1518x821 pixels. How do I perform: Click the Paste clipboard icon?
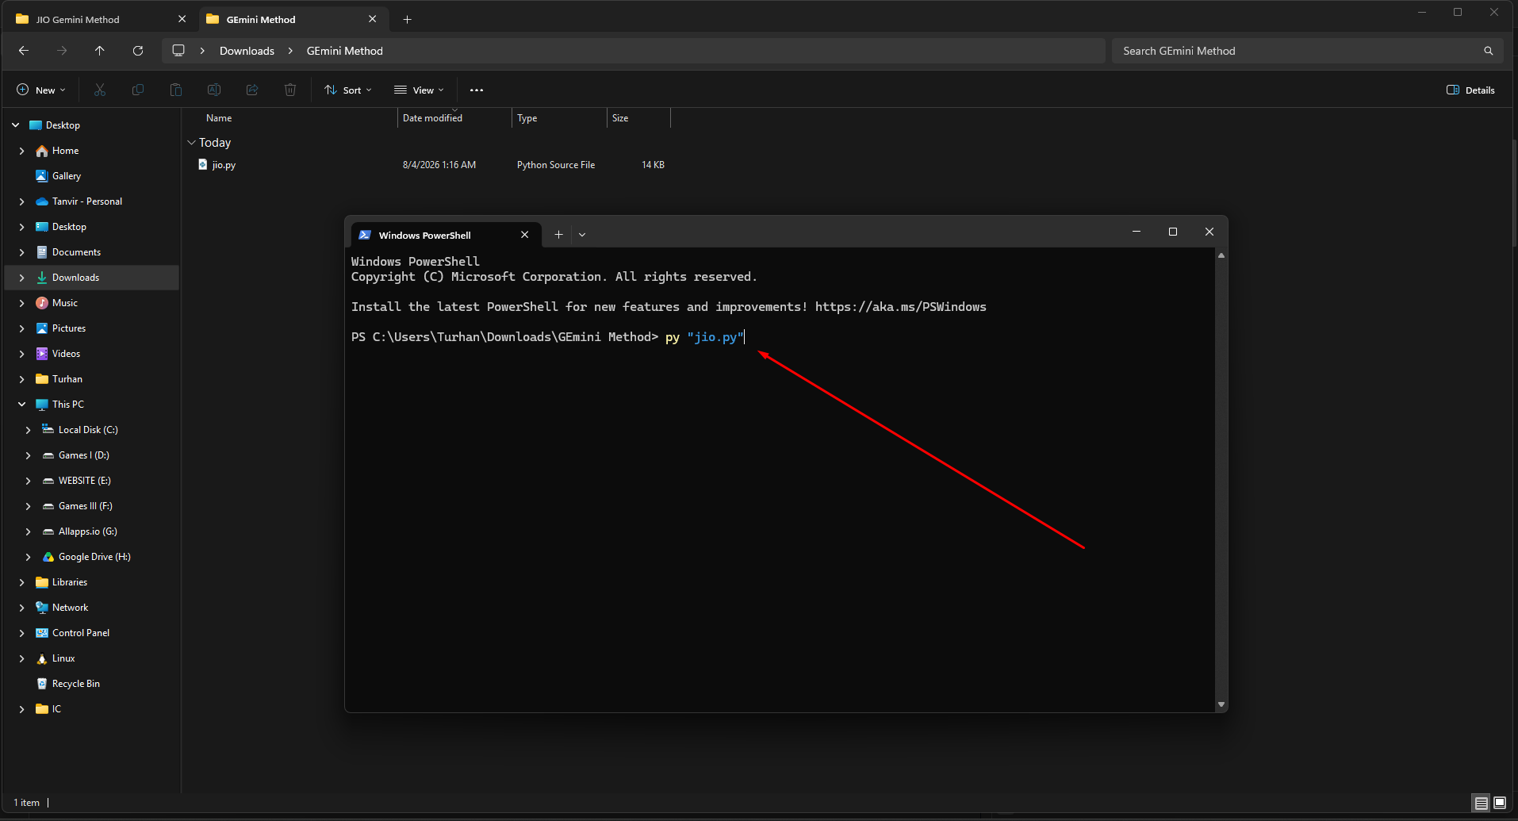(x=176, y=90)
